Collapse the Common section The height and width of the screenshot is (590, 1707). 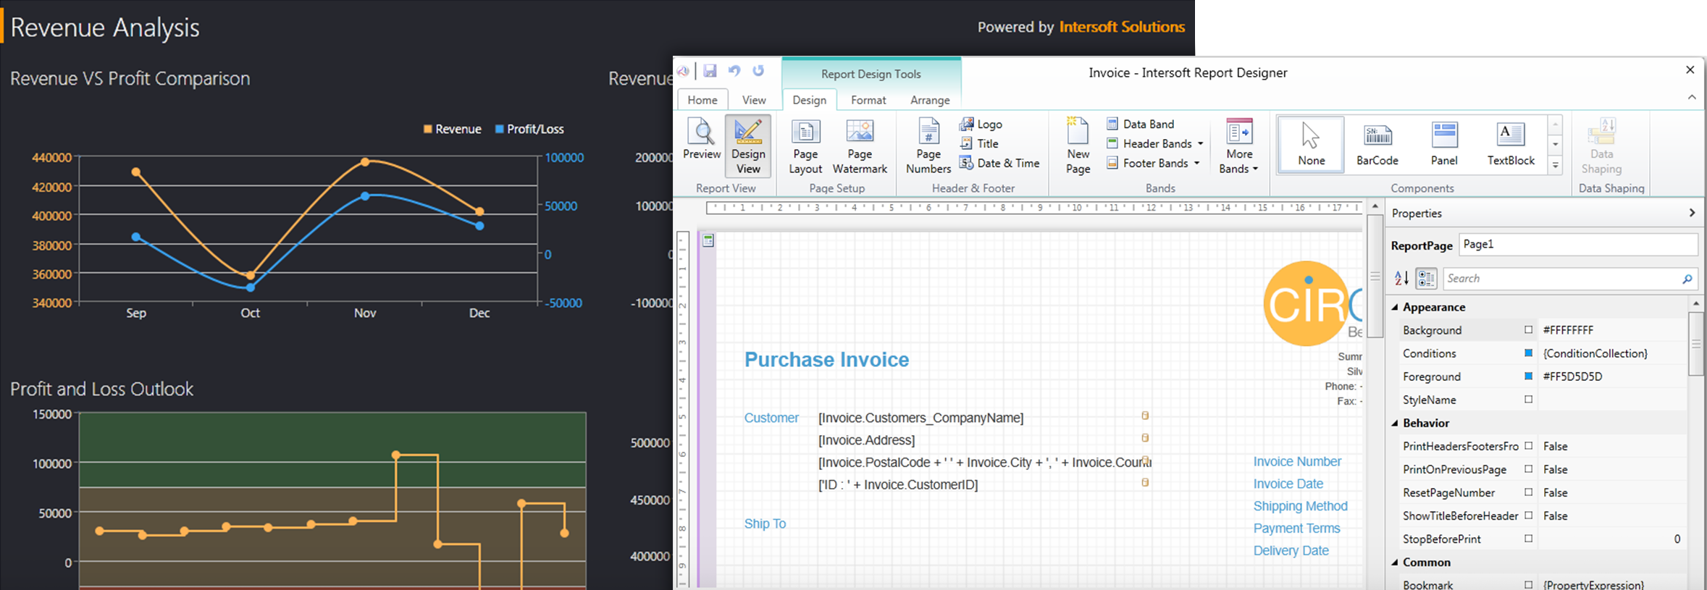[1395, 562]
